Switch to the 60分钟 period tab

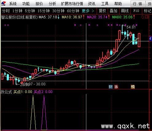pyautogui.click(x=73, y=11)
